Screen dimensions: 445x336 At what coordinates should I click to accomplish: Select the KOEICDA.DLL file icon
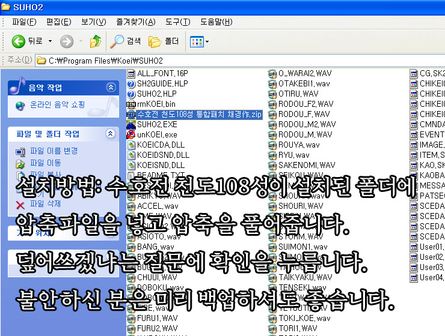point(131,145)
